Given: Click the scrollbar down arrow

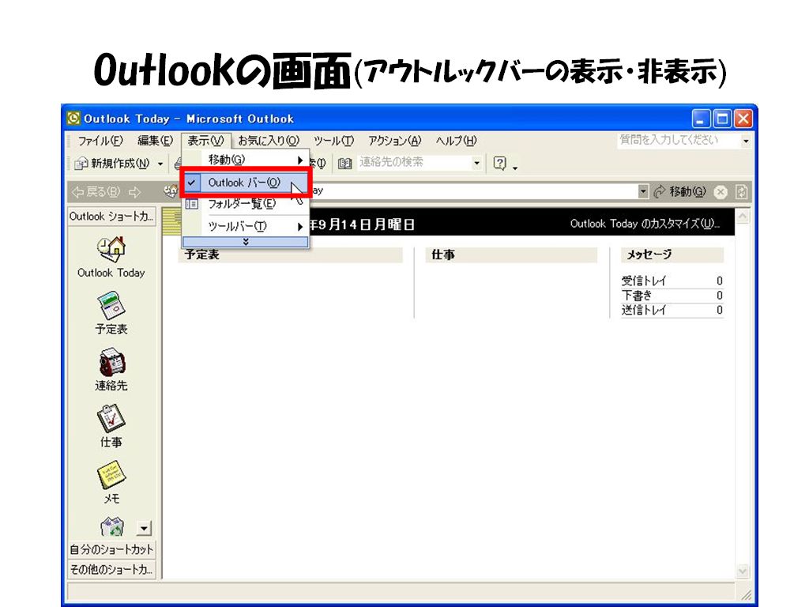Looking at the screenshot, I should click(x=743, y=571).
